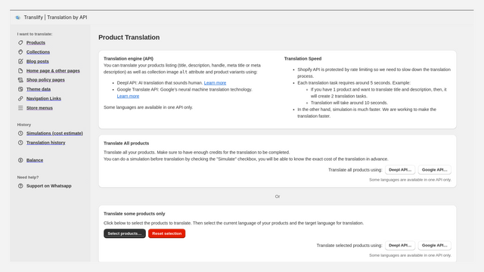Screen dimensions: 484x272
Task: Click the Translation Speed heading
Action: click(x=302, y=59)
